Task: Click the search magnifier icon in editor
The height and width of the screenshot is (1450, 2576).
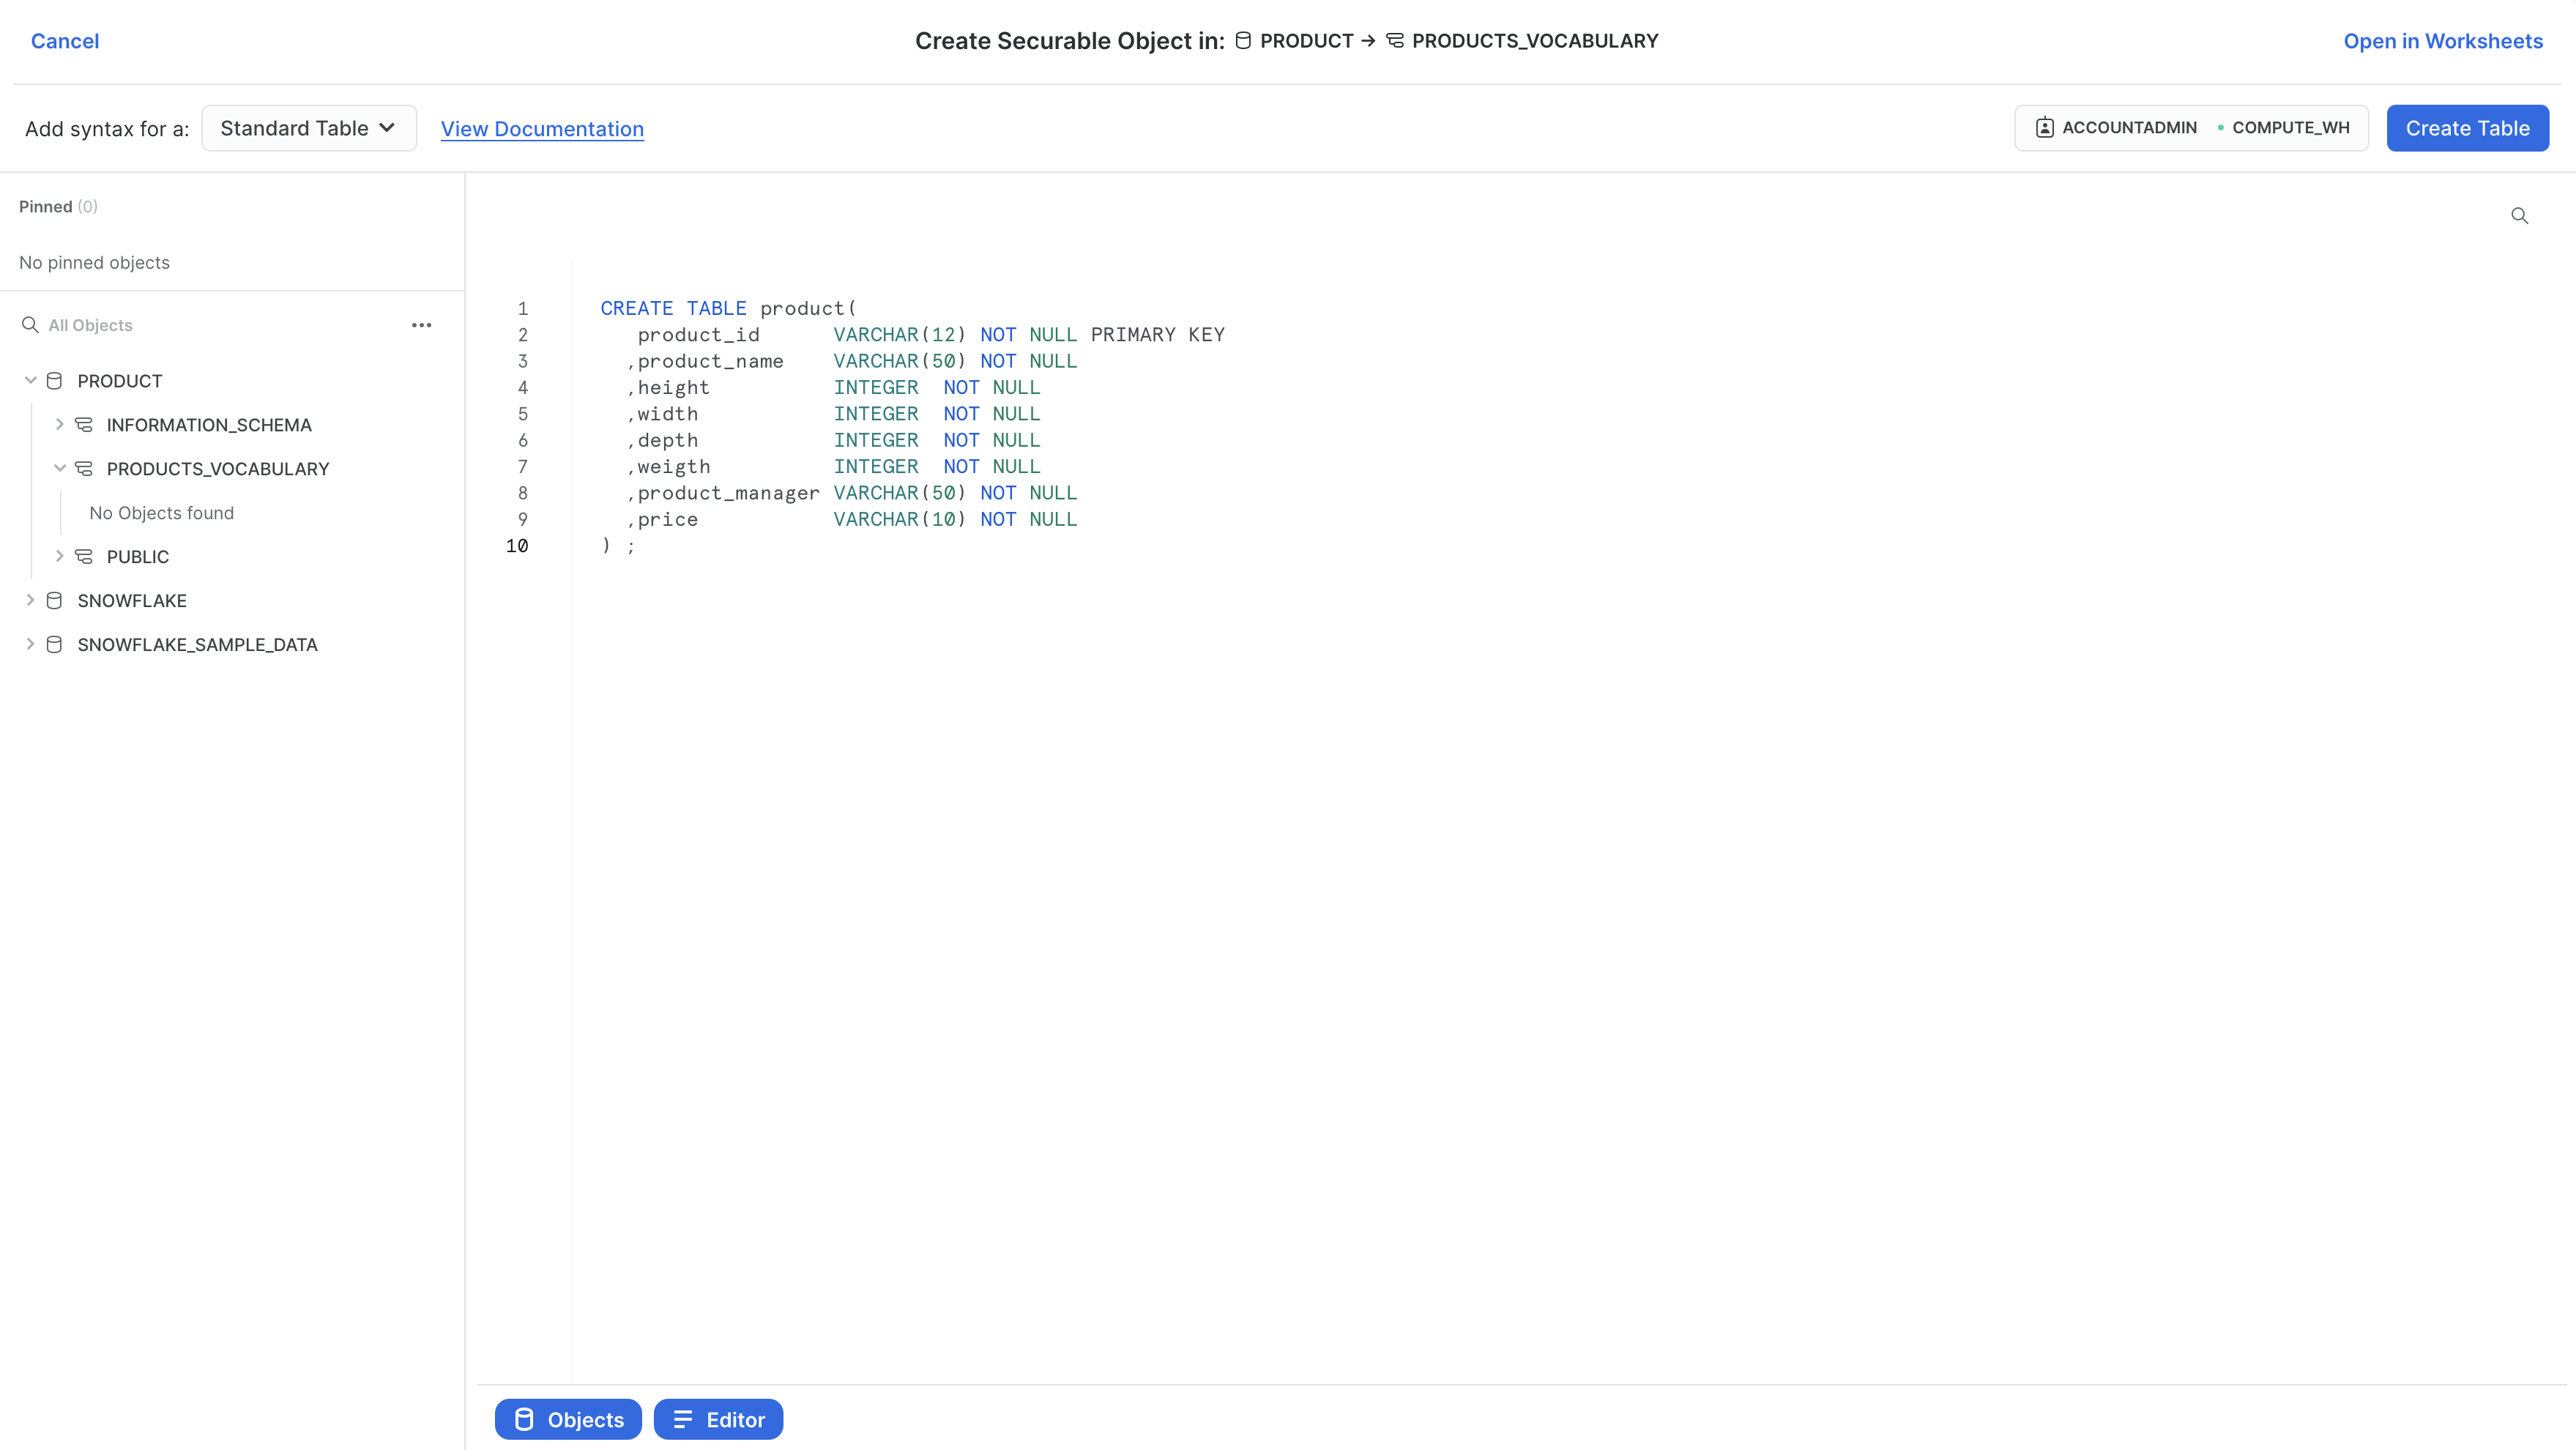Action: (2519, 216)
